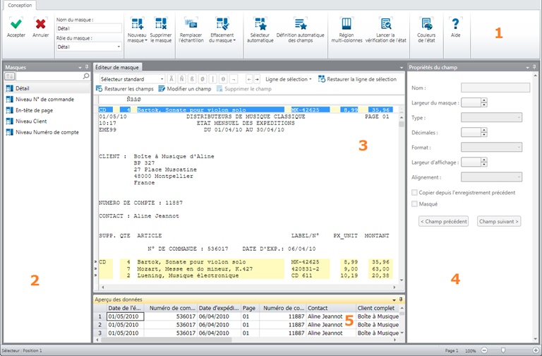Expand the Rôle du masque dropdown
Screen dimensions: 542x356
tap(119, 47)
